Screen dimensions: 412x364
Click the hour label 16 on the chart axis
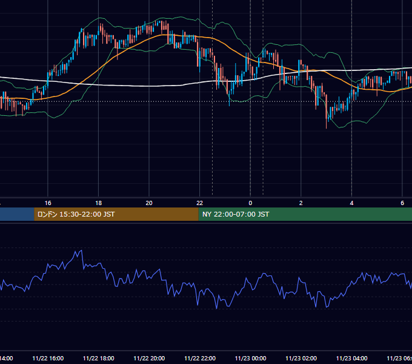pos(48,203)
